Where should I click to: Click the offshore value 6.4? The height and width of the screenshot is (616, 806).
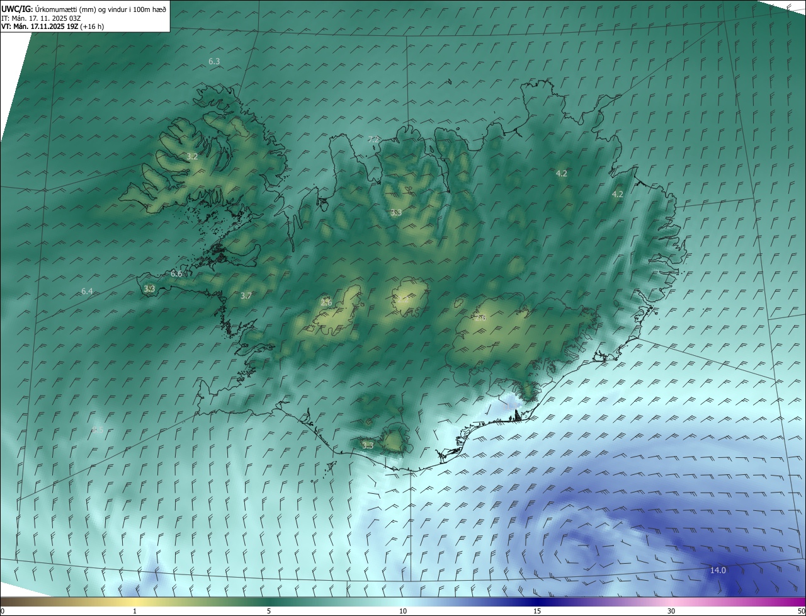click(87, 292)
